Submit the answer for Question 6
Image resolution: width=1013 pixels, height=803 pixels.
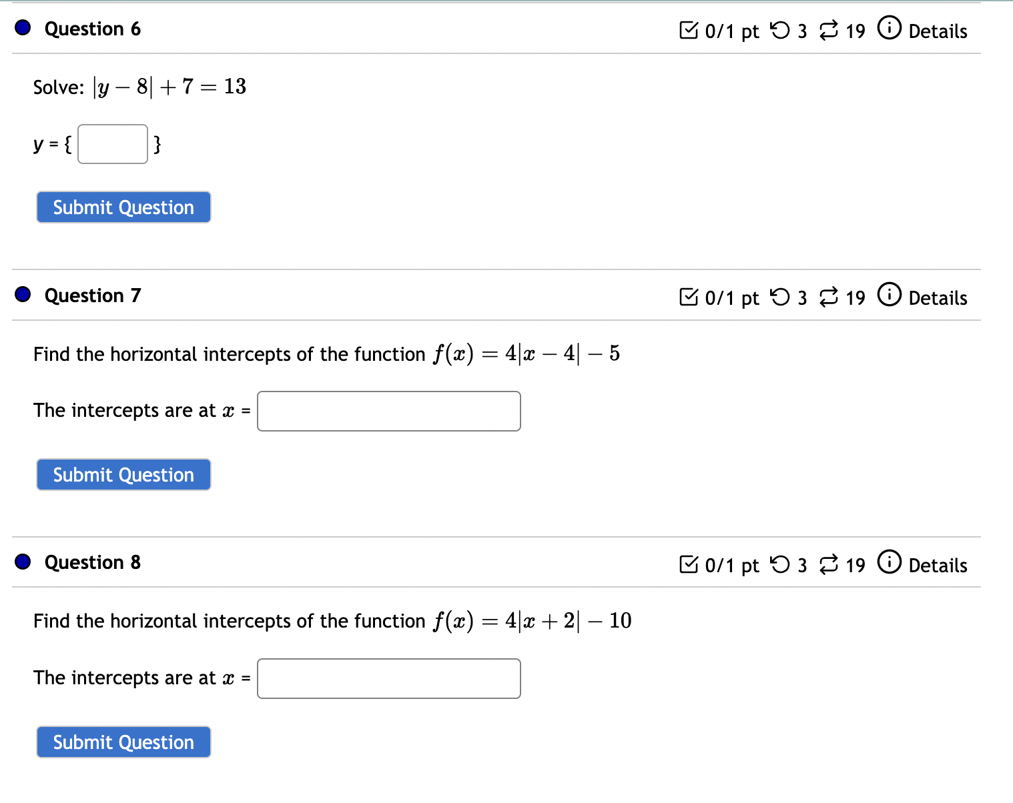pyautogui.click(x=123, y=207)
